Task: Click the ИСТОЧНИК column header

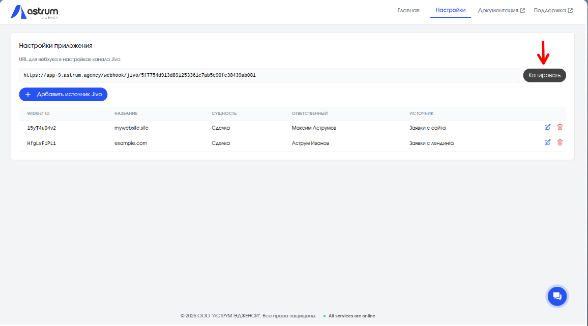Action: (x=421, y=113)
